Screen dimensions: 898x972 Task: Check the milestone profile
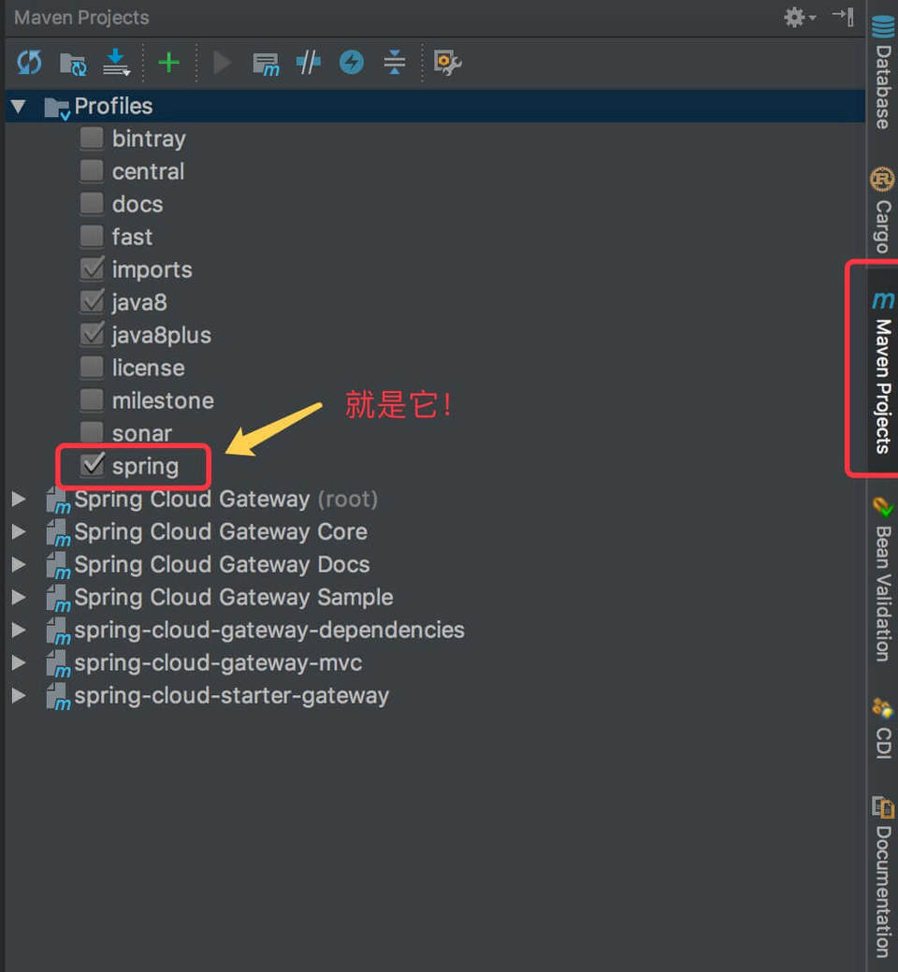(92, 399)
